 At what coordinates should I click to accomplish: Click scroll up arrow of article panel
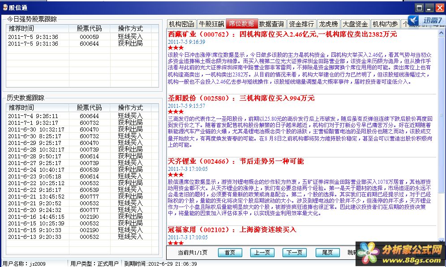[441, 33]
